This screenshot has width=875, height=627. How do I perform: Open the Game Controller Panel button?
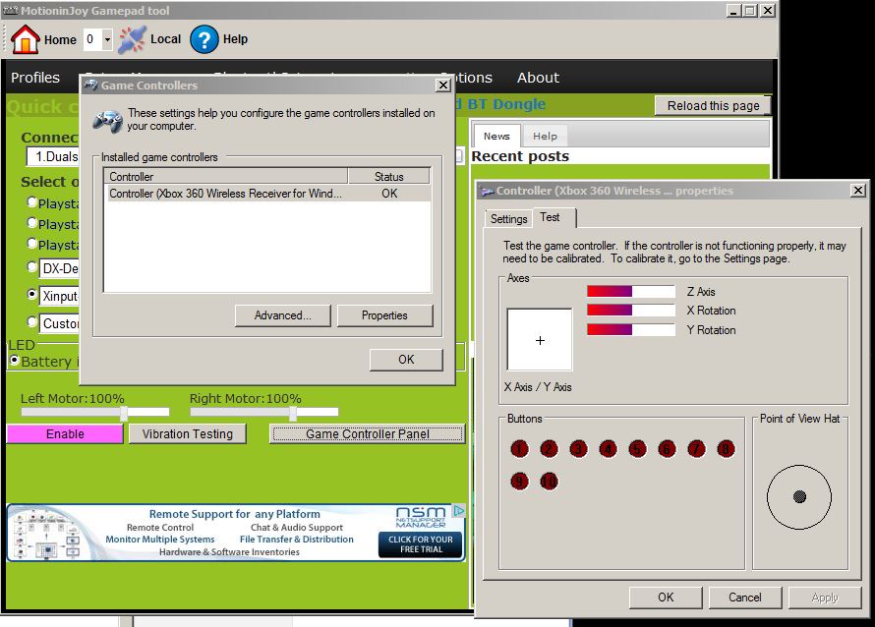367,434
